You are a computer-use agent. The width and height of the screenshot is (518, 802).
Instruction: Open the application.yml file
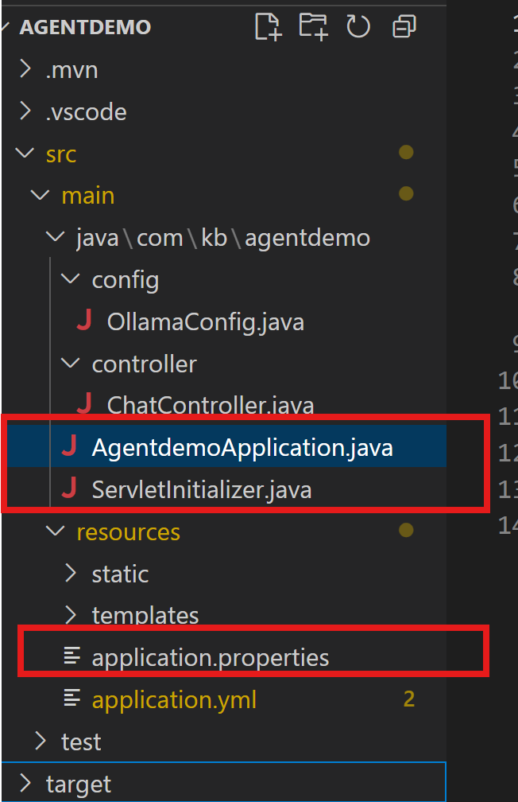click(174, 699)
